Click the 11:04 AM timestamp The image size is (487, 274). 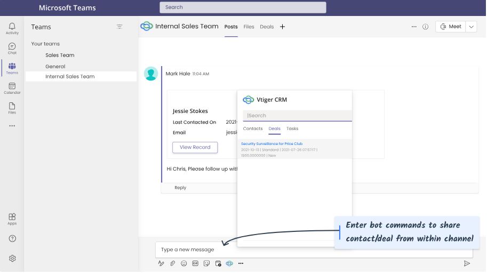(201, 74)
